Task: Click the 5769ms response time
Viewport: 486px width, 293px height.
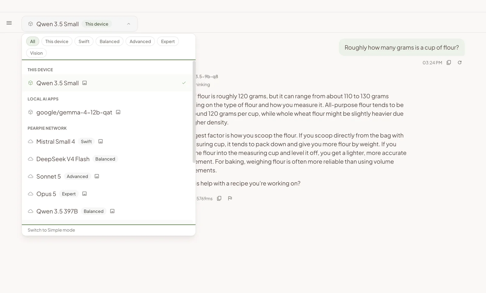Action: click(x=204, y=199)
